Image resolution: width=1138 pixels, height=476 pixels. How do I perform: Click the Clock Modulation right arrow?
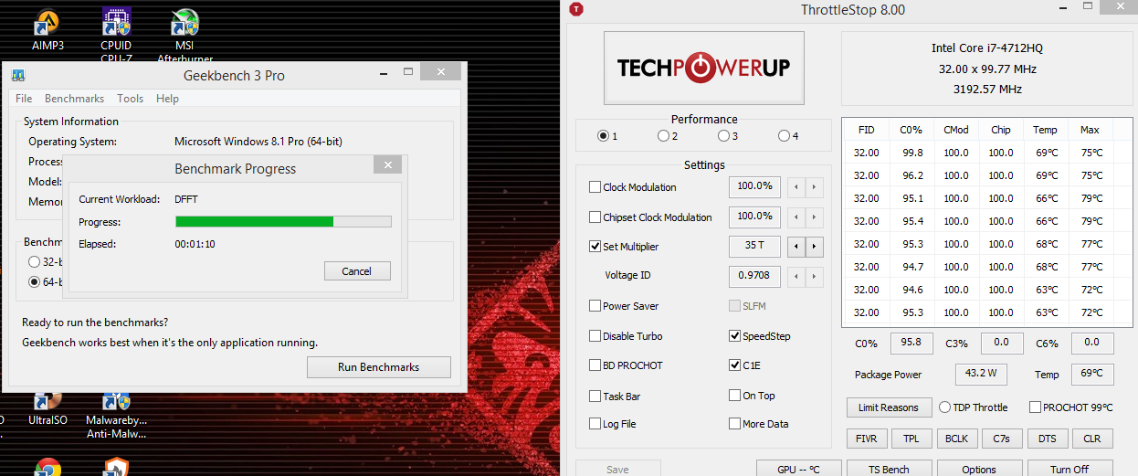point(815,187)
